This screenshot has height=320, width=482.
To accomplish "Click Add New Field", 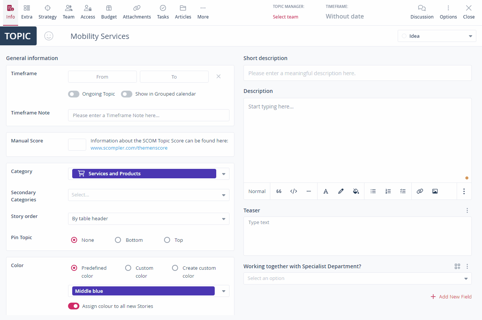I will [451, 297].
